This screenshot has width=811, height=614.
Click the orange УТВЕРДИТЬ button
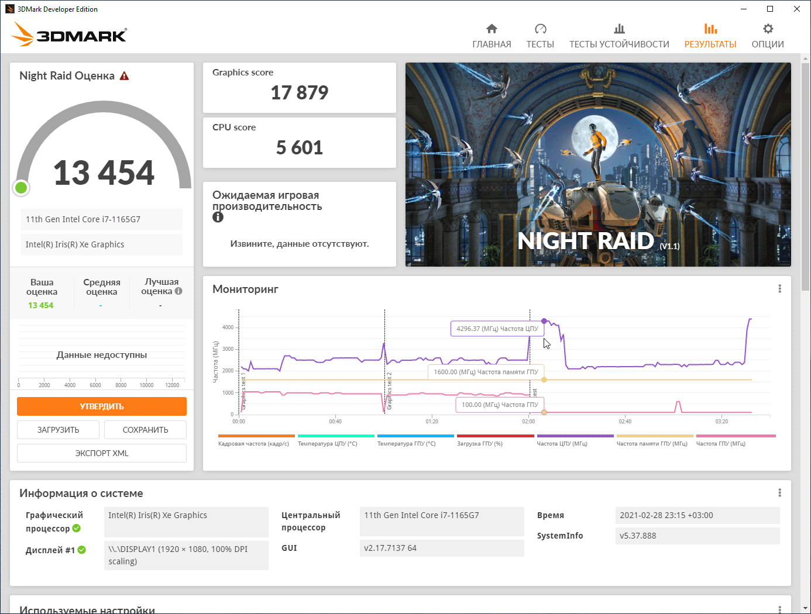point(102,406)
